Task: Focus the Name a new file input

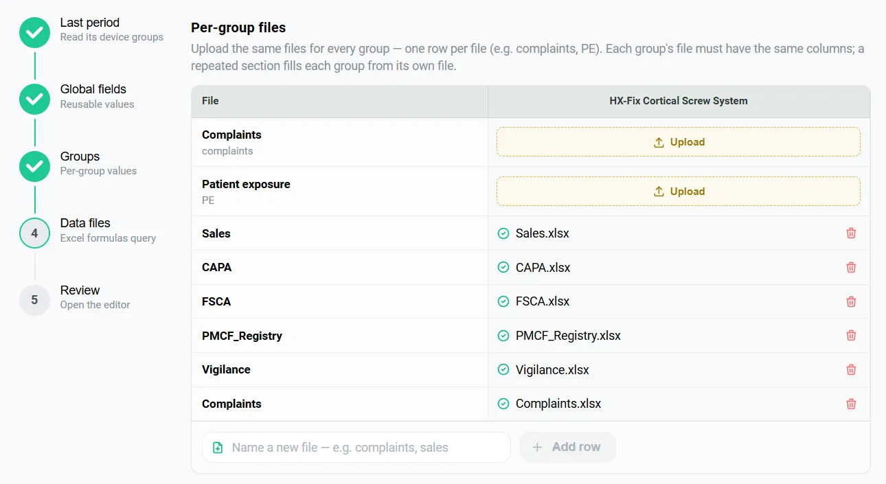Action: (x=356, y=448)
